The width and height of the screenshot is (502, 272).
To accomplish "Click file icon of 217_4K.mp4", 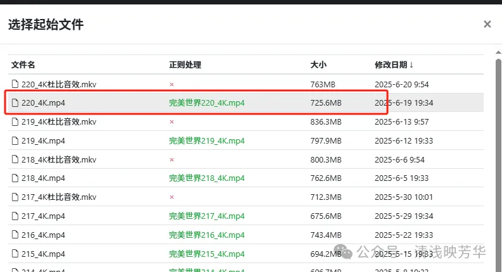I will (x=15, y=216).
